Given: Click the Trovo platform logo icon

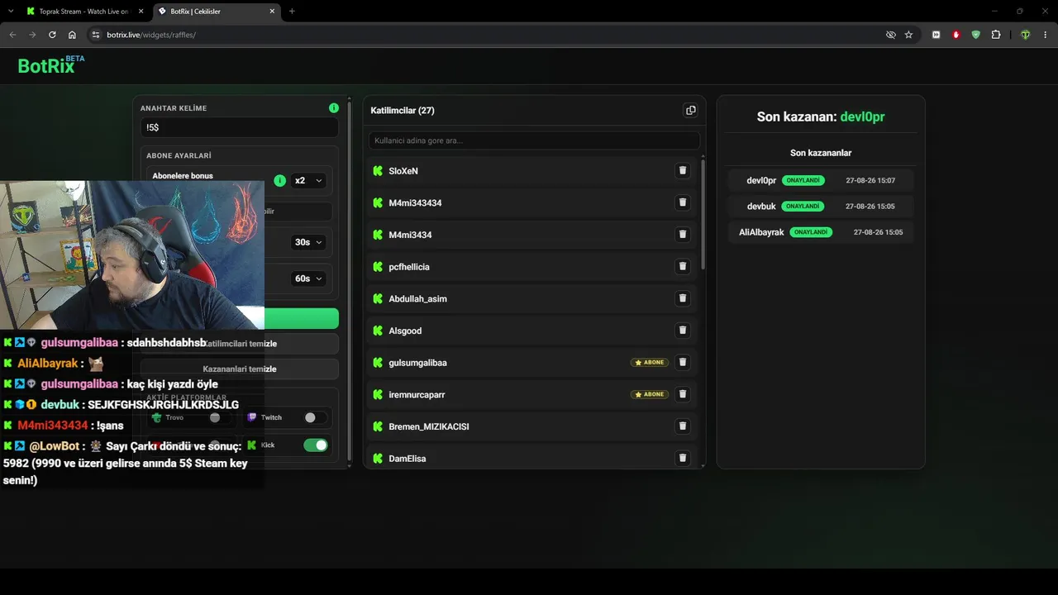Looking at the screenshot, I should (x=156, y=417).
